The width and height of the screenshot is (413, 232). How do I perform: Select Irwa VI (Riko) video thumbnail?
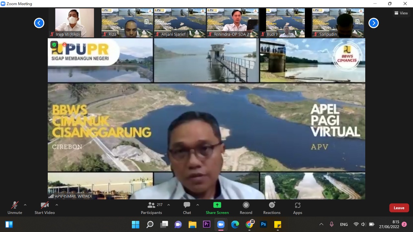coord(75,23)
